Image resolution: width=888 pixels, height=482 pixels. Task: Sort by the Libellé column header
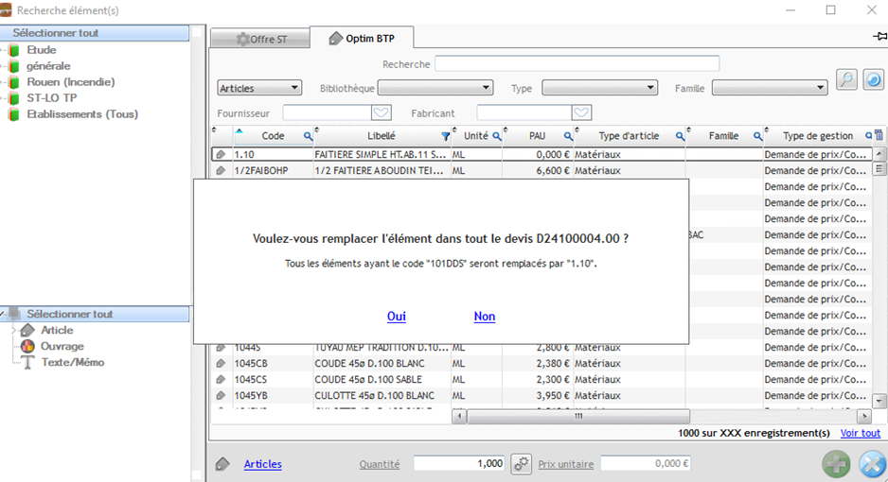coord(382,136)
